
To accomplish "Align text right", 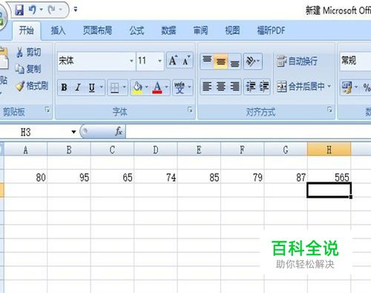I will 234,87.
